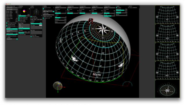Click the SOUTH label on the dome
This screenshot has width=185, height=105.
97,74
